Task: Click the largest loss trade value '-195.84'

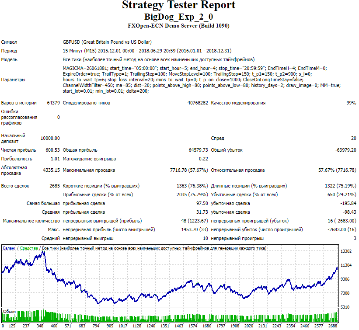Action: pos(348,203)
